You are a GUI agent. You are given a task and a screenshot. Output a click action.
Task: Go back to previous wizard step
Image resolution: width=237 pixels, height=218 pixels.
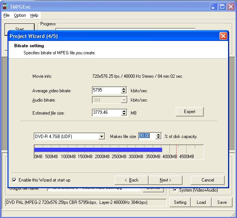131,180
